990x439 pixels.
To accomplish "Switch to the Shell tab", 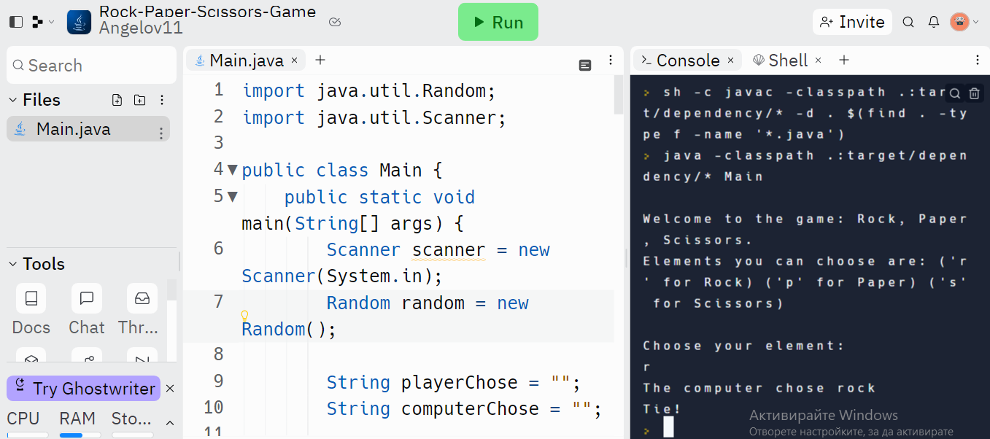I will tap(787, 60).
